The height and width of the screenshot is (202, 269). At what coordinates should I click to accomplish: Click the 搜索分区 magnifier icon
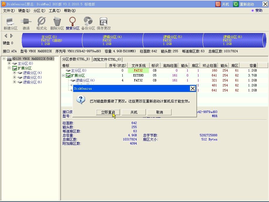point(73,21)
